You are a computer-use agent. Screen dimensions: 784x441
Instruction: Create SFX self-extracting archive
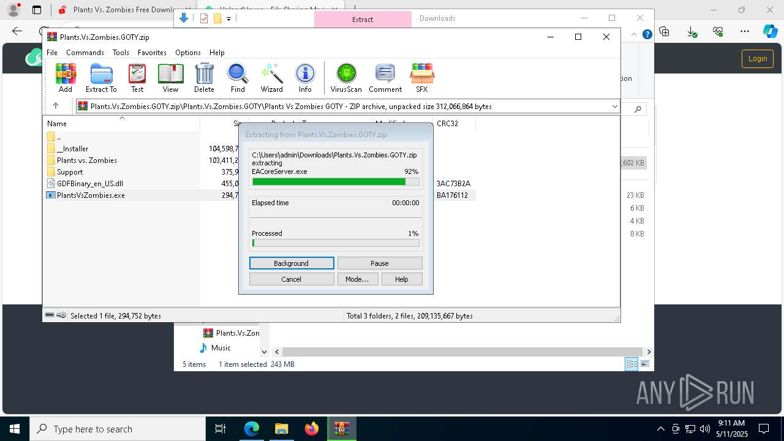tap(422, 78)
